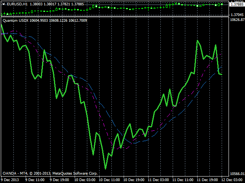
Task: Select the 1.37045 price scale label
Action: 237,15
